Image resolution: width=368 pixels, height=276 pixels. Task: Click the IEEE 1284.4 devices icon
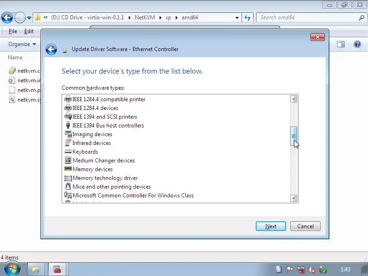68,108
